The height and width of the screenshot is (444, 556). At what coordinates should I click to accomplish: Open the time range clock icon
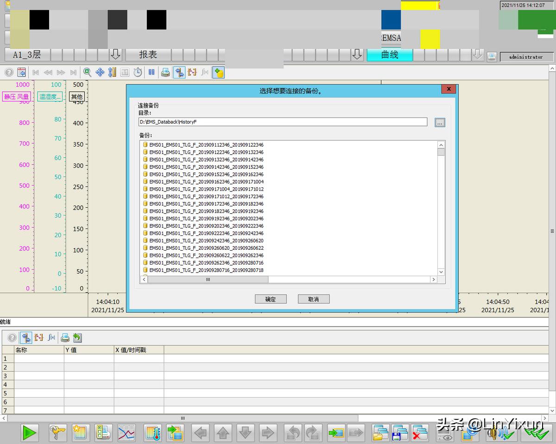pos(138,72)
